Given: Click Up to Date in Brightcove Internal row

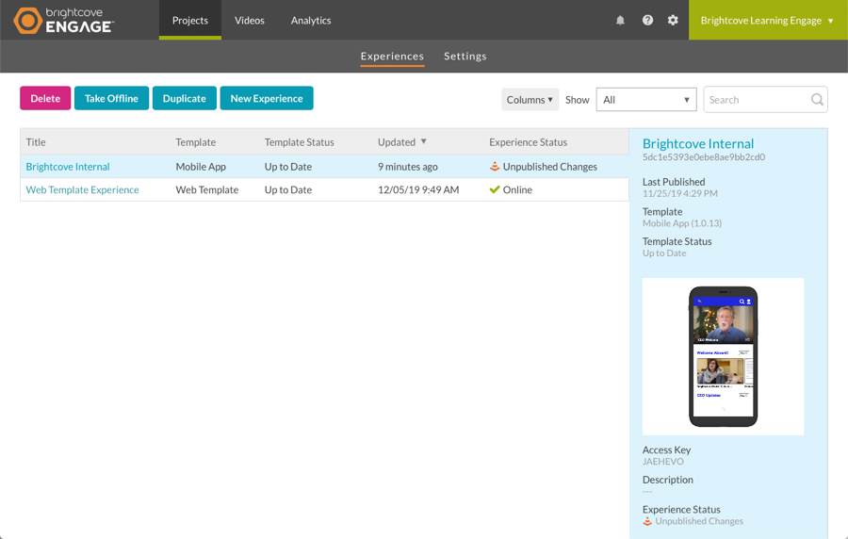Looking at the screenshot, I should pyautogui.click(x=288, y=167).
